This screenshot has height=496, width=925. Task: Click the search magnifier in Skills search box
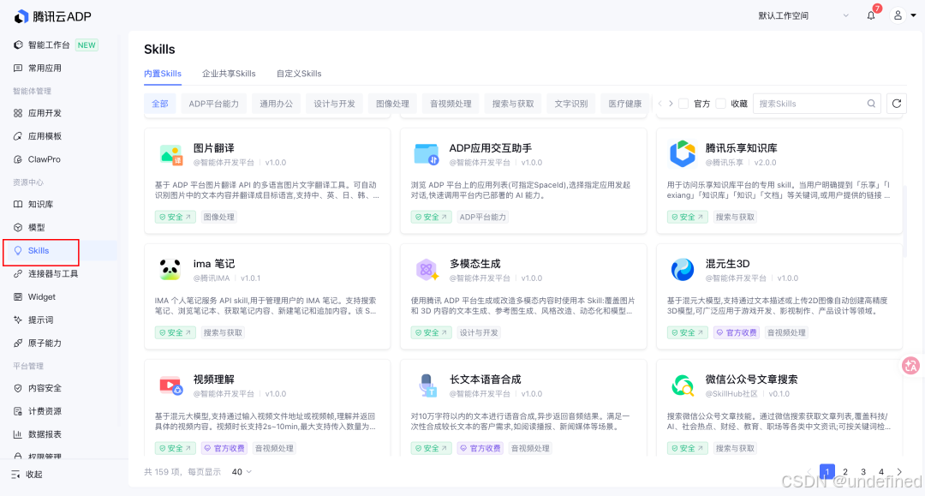tap(871, 103)
